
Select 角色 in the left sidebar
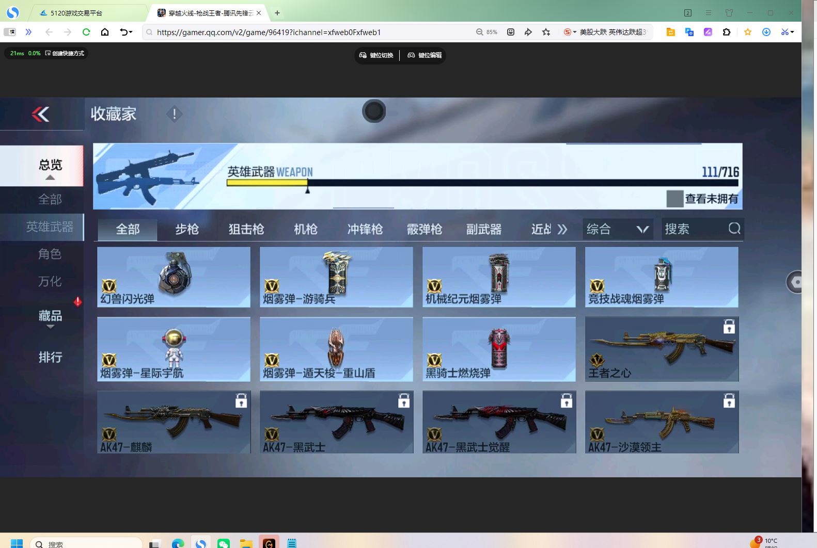click(x=50, y=254)
